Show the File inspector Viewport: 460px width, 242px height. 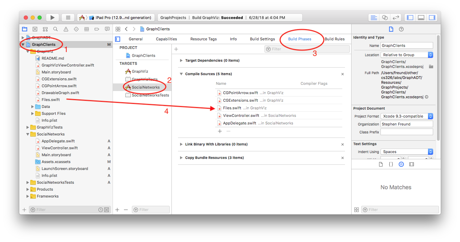click(391, 29)
